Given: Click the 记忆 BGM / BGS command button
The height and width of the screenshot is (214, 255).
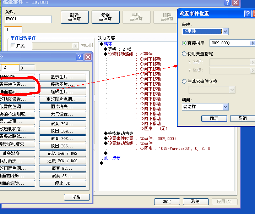Looking at the screenshot, I should pyautogui.click(x=63, y=154).
